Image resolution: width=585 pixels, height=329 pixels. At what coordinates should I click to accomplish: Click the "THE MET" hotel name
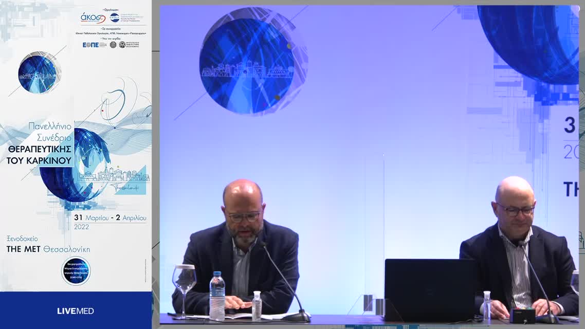click(x=23, y=249)
